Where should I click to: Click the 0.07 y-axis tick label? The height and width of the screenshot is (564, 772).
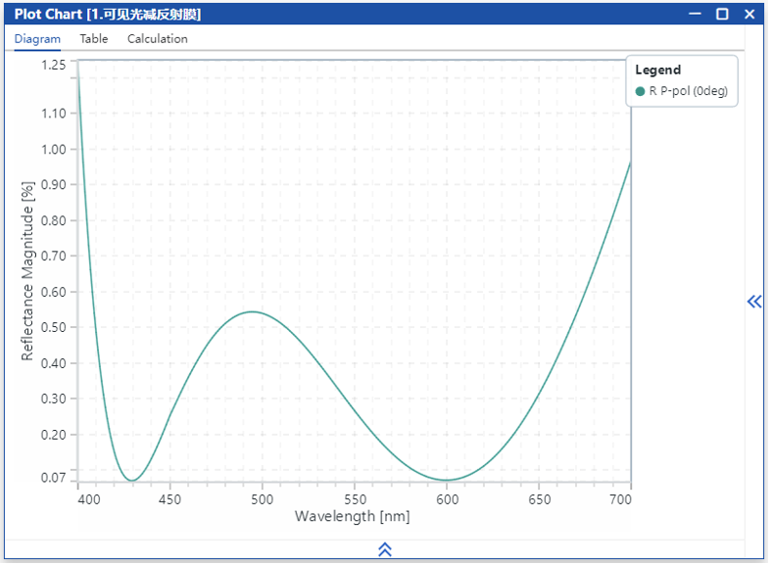pyautogui.click(x=54, y=478)
